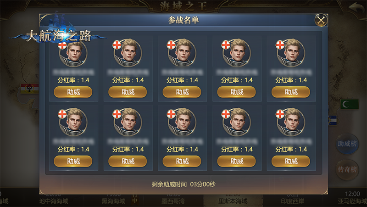This screenshot has width=367, height=207.
Task: Click the back arrow at top right
Action: click(x=356, y=7)
